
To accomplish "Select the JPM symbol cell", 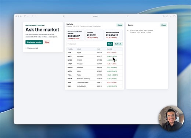I will (69, 83).
